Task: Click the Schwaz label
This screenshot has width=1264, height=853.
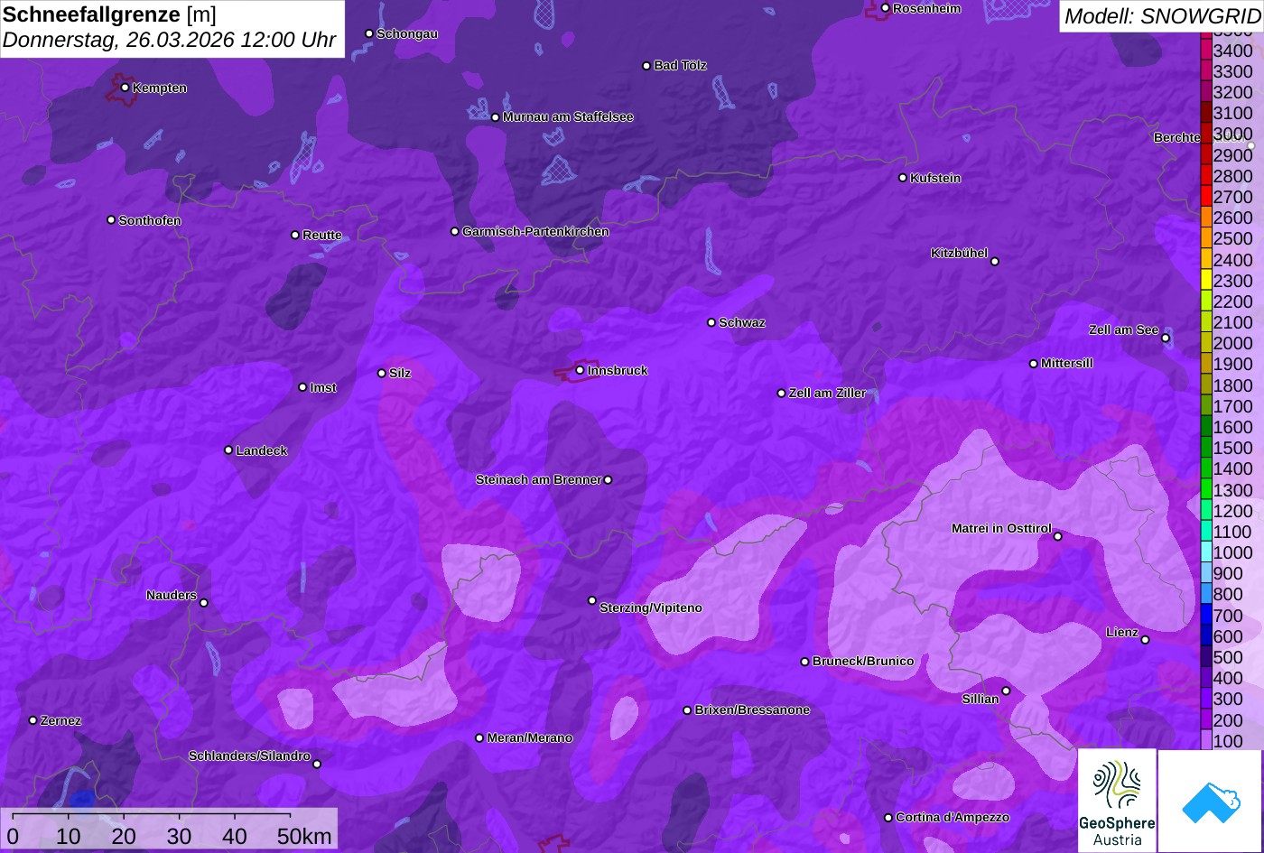Action: click(742, 322)
